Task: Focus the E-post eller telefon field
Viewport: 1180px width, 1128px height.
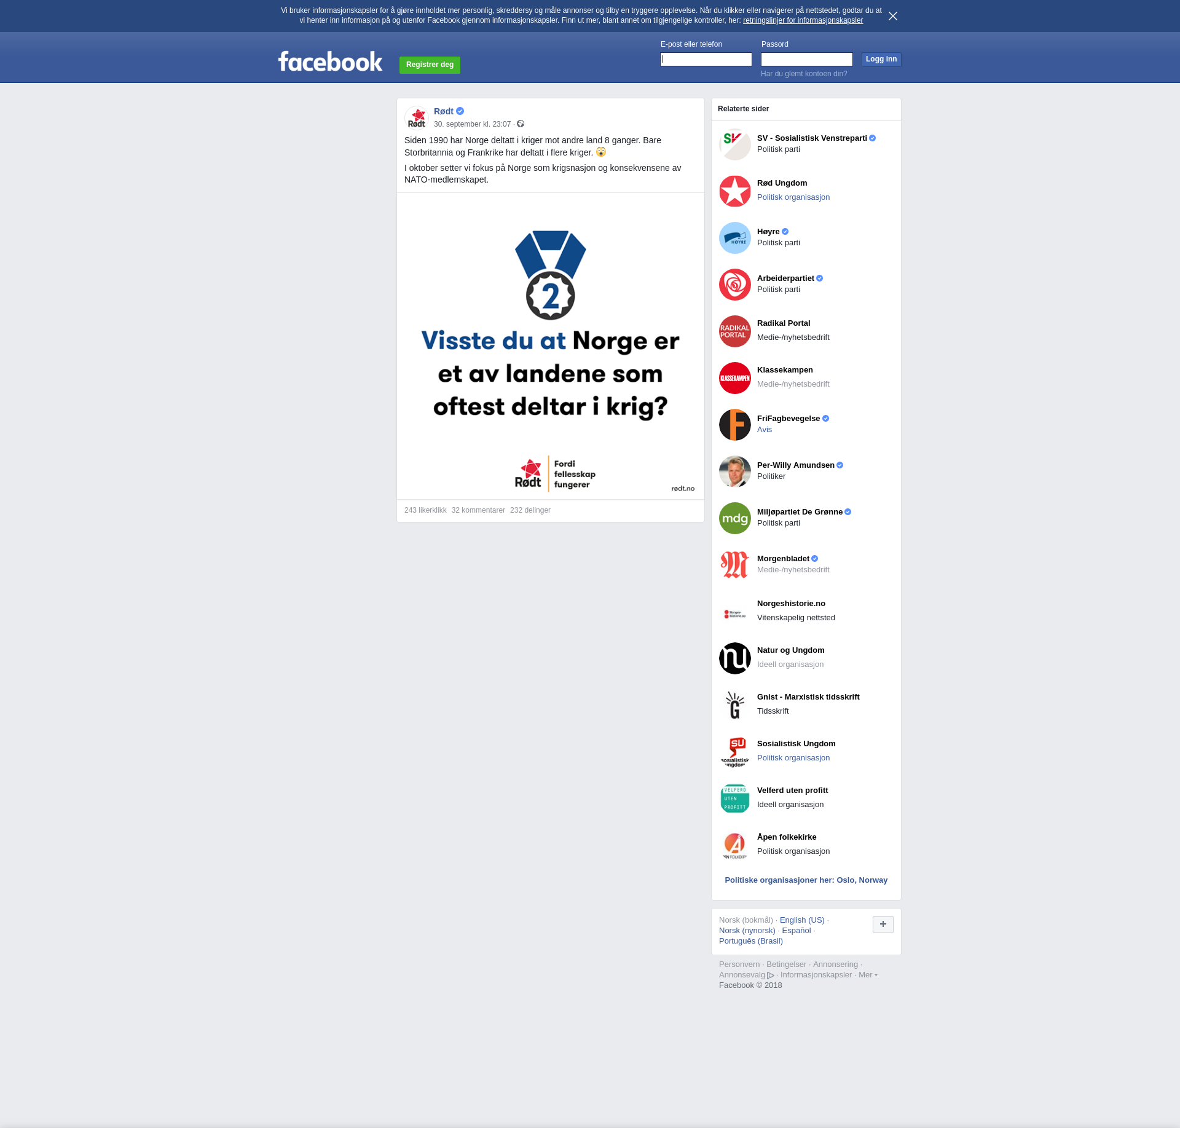Action: [x=706, y=59]
